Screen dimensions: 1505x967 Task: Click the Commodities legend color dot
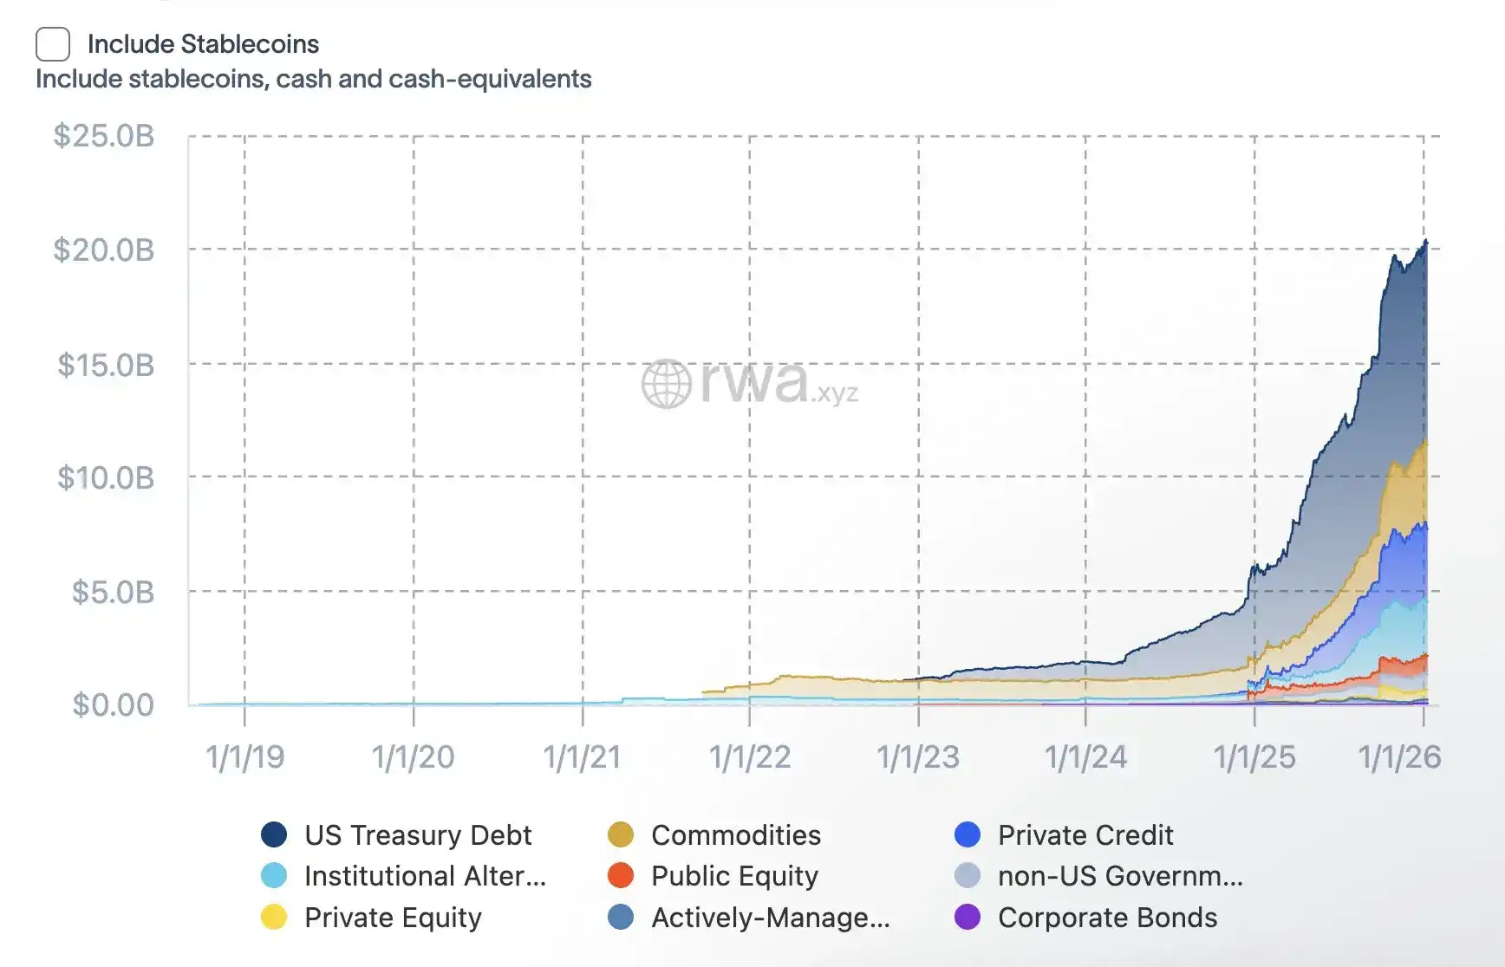621,834
